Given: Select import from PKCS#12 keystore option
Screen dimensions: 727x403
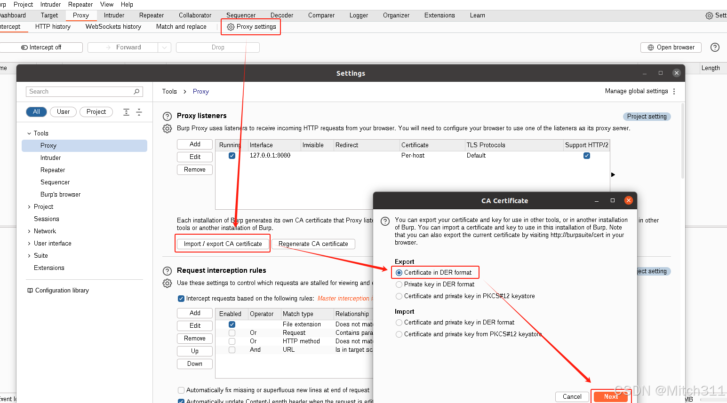Looking at the screenshot, I should click(x=399, y=334).
